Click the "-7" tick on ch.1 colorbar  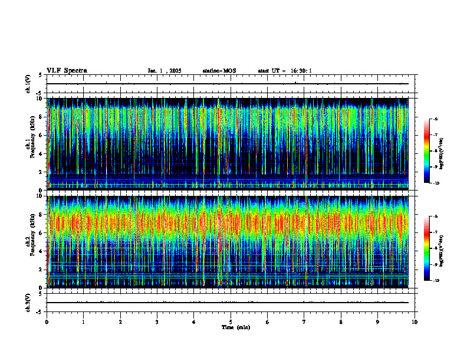(435, 135)
